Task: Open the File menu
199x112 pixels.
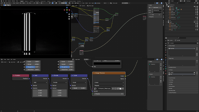Action: 3,1
